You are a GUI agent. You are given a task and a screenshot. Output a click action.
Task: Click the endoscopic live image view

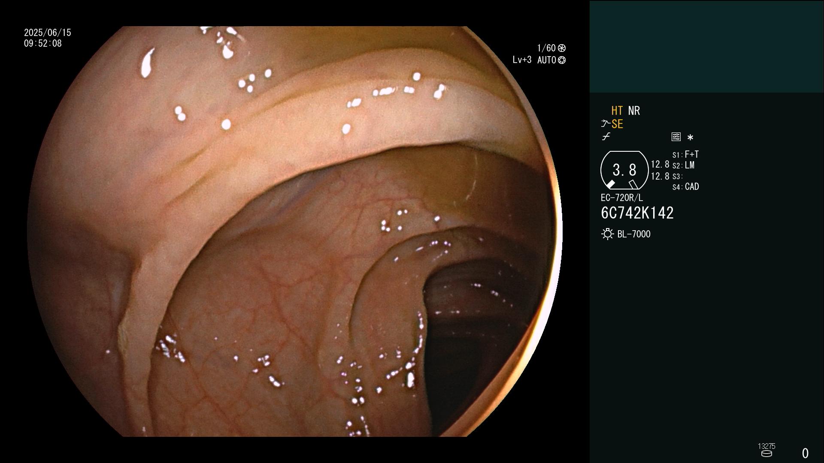295,231
